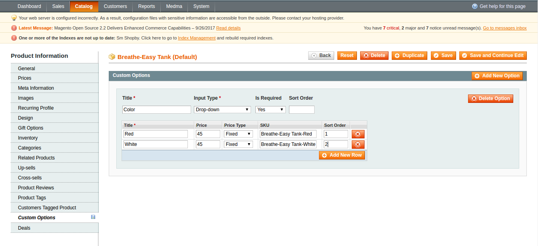Change Price Type for Red row

coord(238,134)
